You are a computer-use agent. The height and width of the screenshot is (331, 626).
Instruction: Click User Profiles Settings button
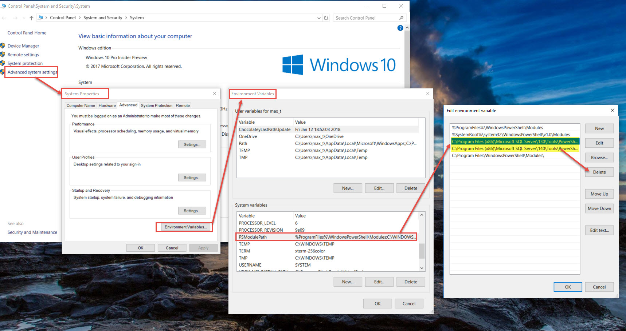point(192,178)
